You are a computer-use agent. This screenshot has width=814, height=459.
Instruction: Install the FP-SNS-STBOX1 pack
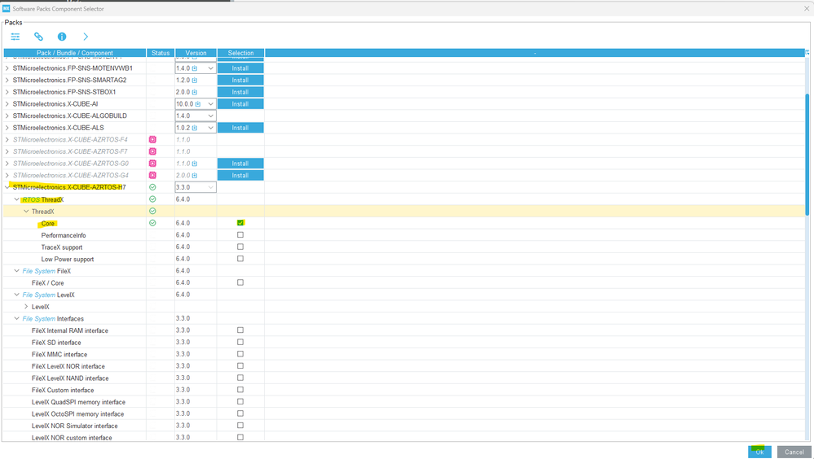click(x=240, y=92)
